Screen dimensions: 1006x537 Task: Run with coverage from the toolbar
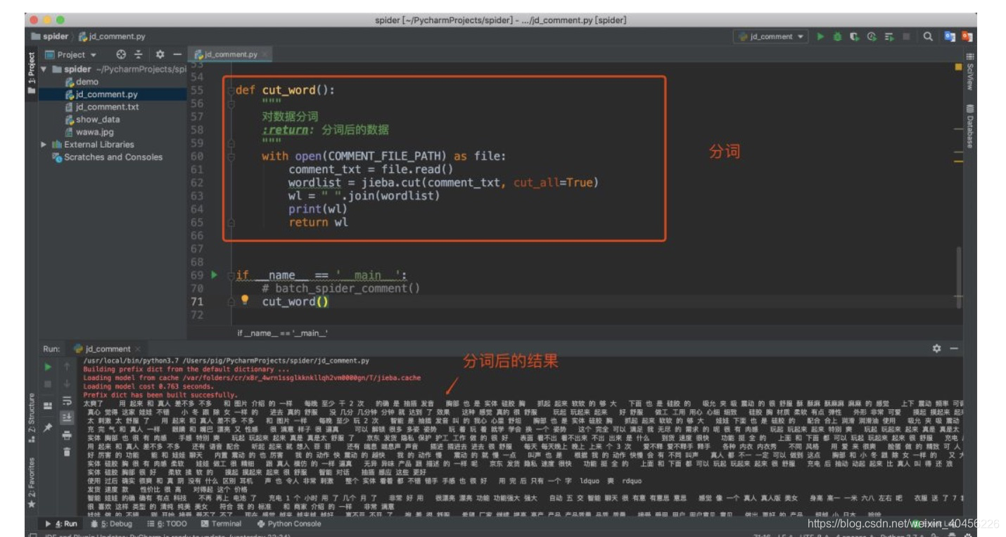(854, 37)
